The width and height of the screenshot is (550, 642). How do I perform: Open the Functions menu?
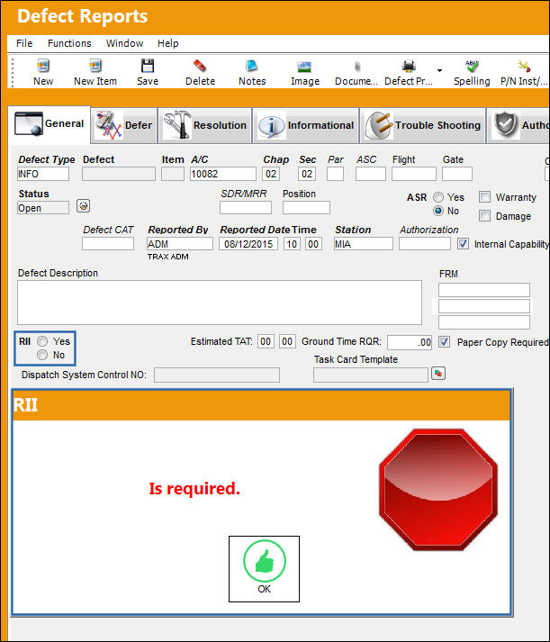tap(69, 43)
